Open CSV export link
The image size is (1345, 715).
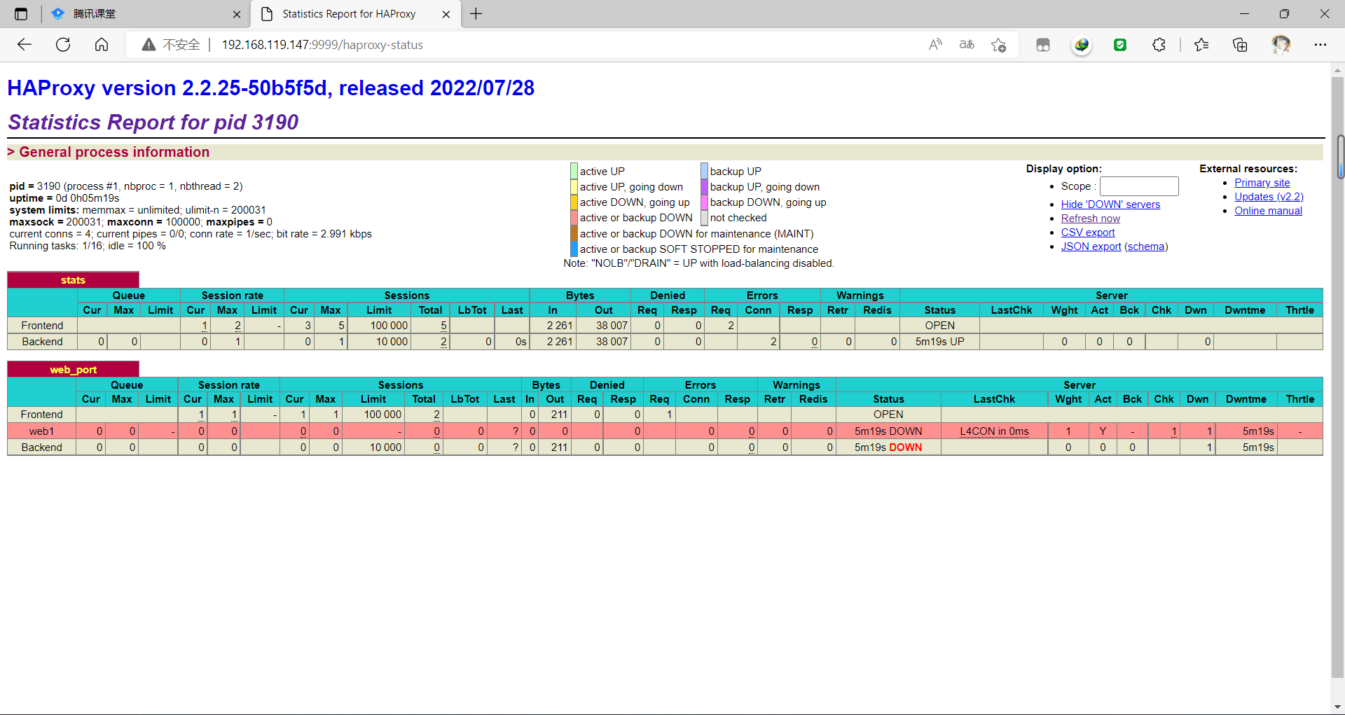(1088, 232)
